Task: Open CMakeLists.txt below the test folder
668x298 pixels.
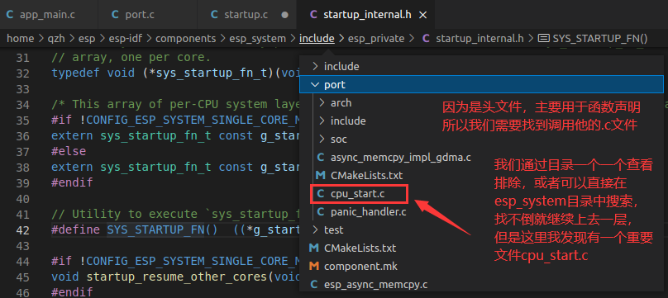Action: click(360, 248)
